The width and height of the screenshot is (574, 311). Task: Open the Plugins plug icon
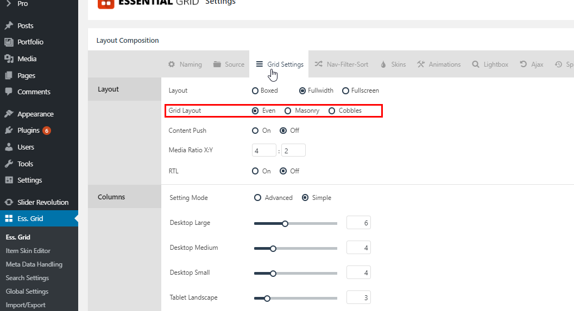click(9, 131)
